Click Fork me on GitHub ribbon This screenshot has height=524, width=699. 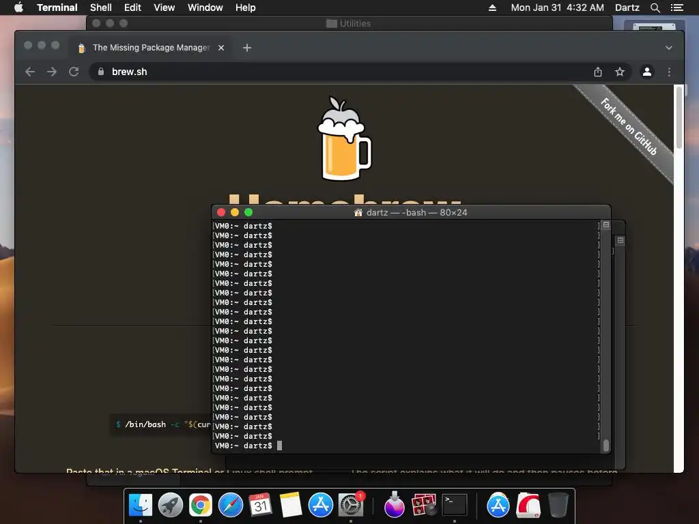629,128
